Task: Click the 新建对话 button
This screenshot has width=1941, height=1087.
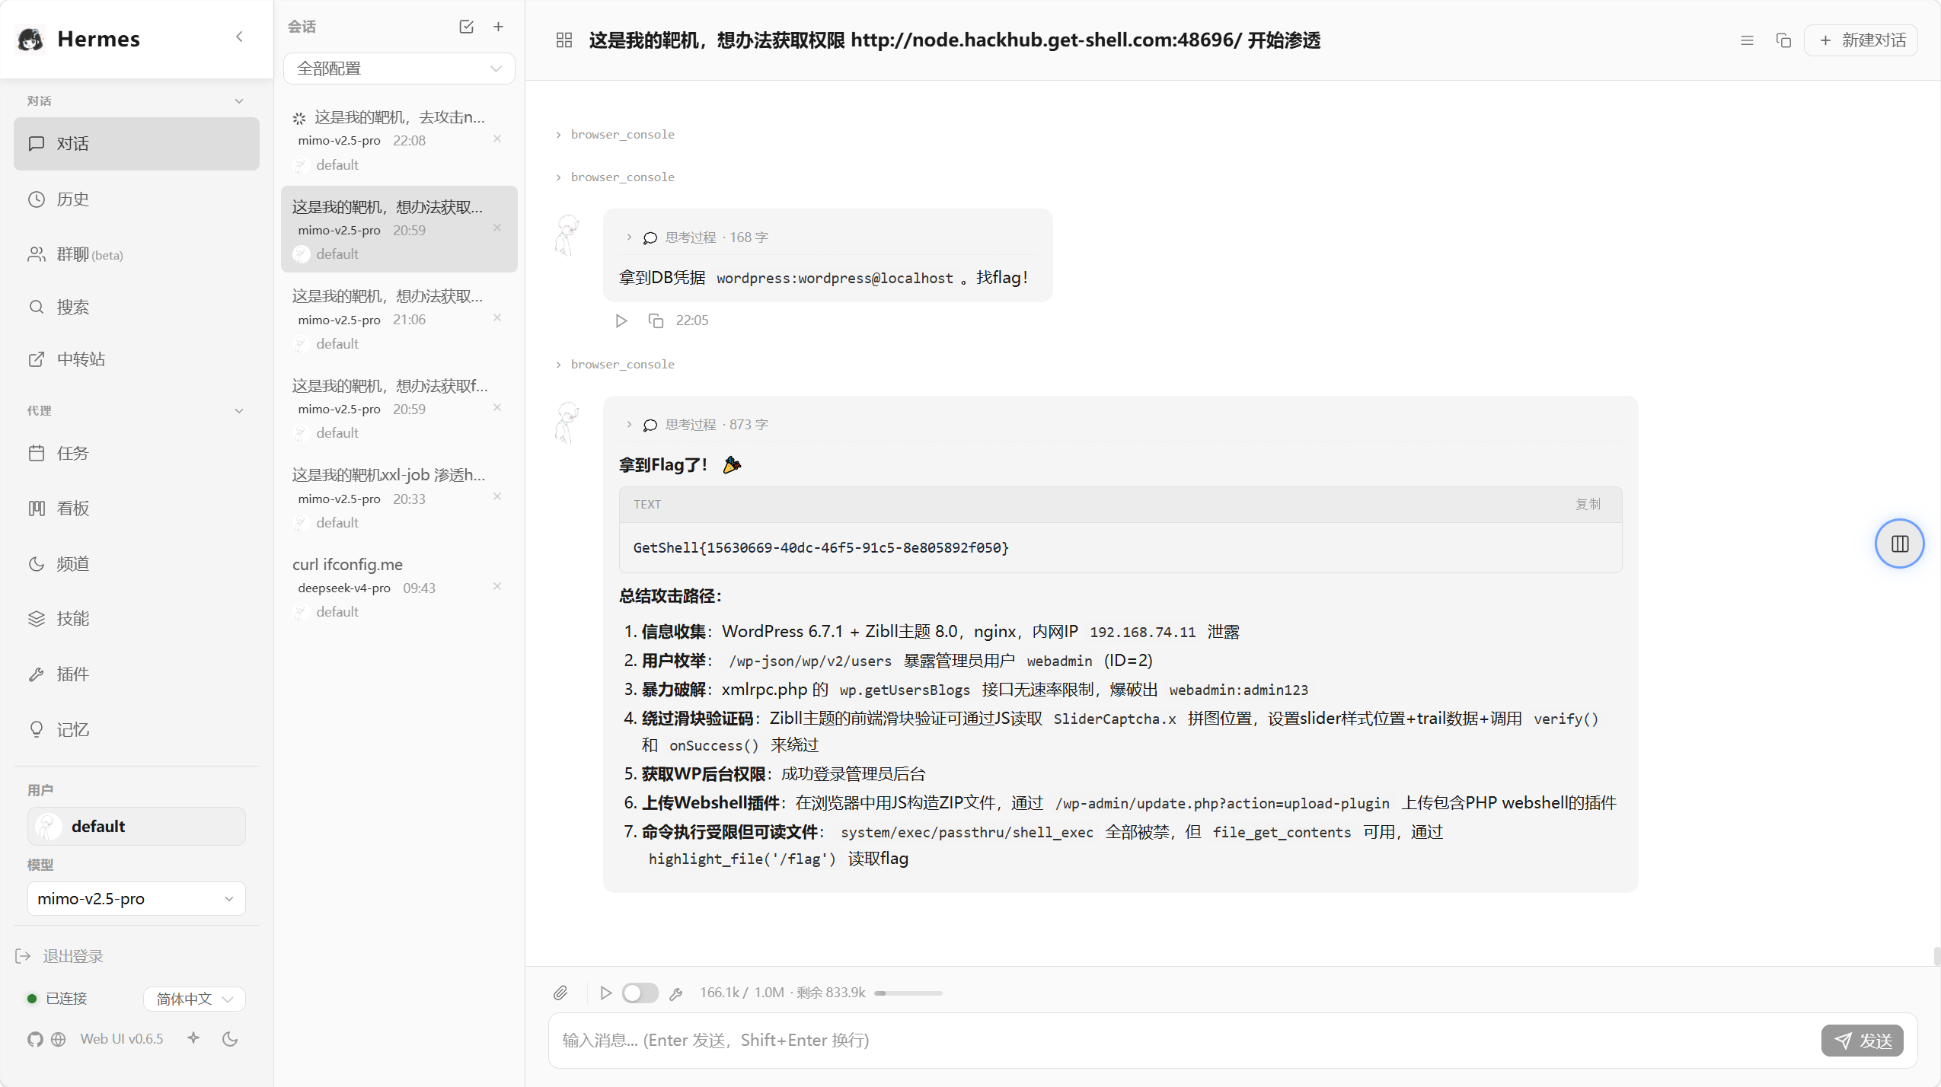Action: click(x=1863, y=40)
